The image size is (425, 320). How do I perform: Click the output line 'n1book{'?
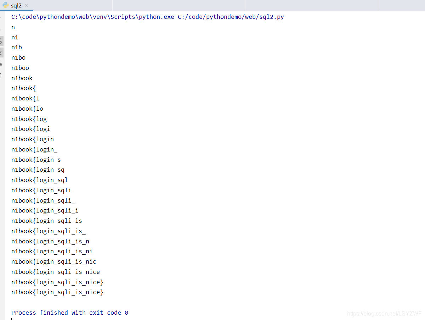(x=24, y=88)
